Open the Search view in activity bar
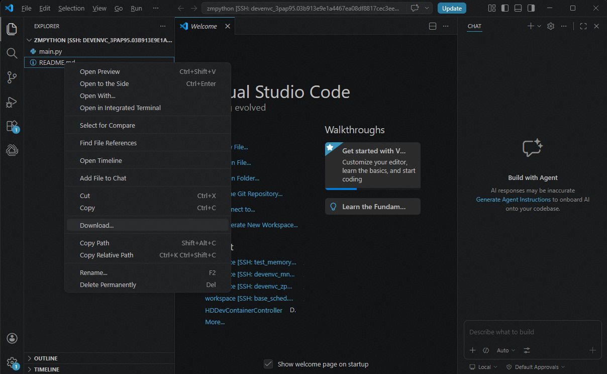607x374 pixels. [x=12, y=53]
